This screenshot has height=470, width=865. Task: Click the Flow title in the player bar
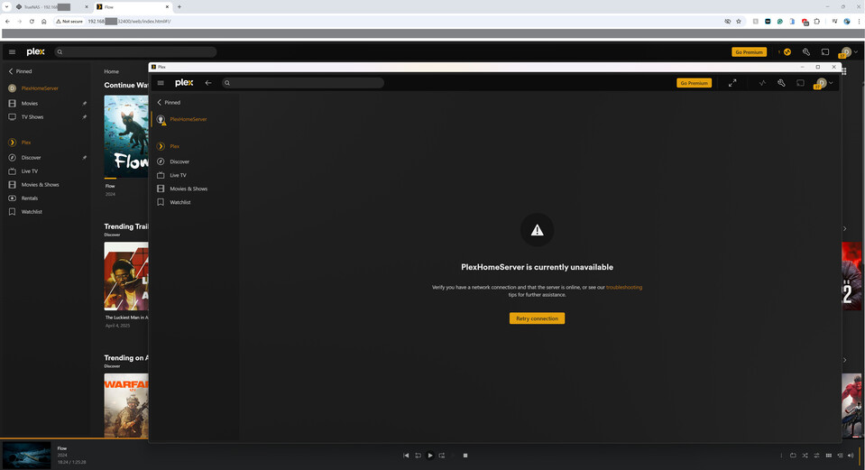click(x=61, y=448)
